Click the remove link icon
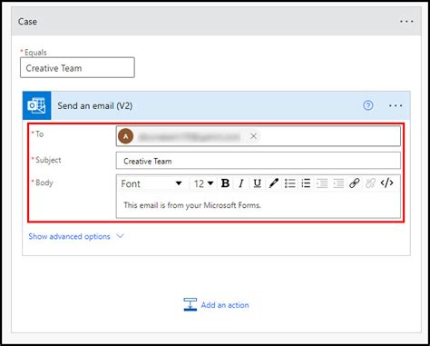The width and height of the screenshot is (430, 346). point(370,183)
